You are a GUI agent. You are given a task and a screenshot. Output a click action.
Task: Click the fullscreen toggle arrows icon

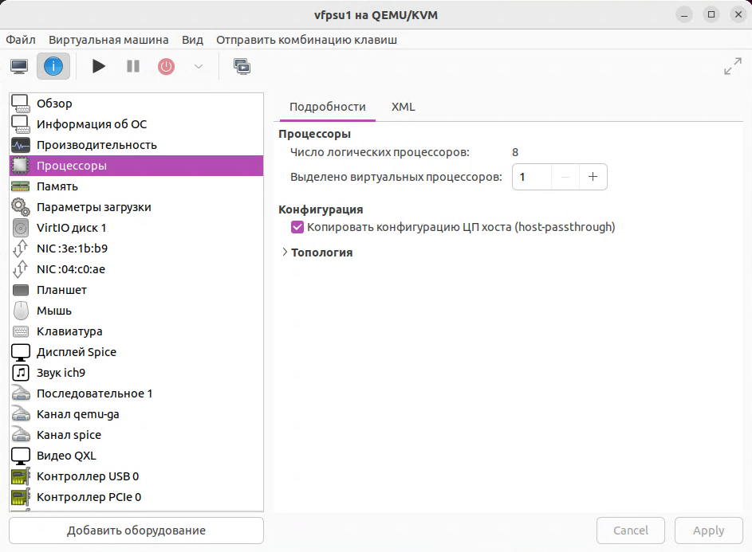point(732,67)
